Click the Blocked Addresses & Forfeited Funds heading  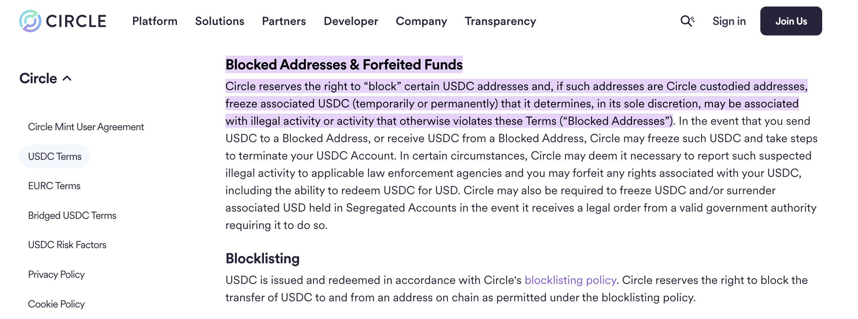(x=344, y=65)
